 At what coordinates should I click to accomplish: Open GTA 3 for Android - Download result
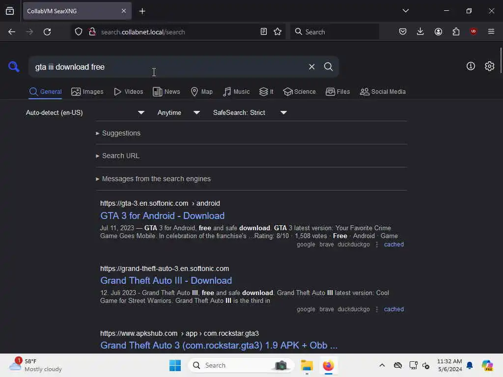click(x=162, y=216)
